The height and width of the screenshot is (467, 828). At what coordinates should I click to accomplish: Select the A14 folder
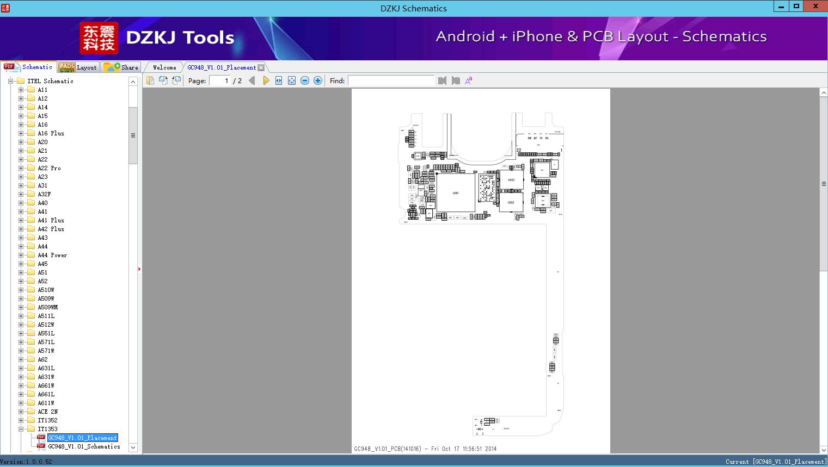(42, 107)
